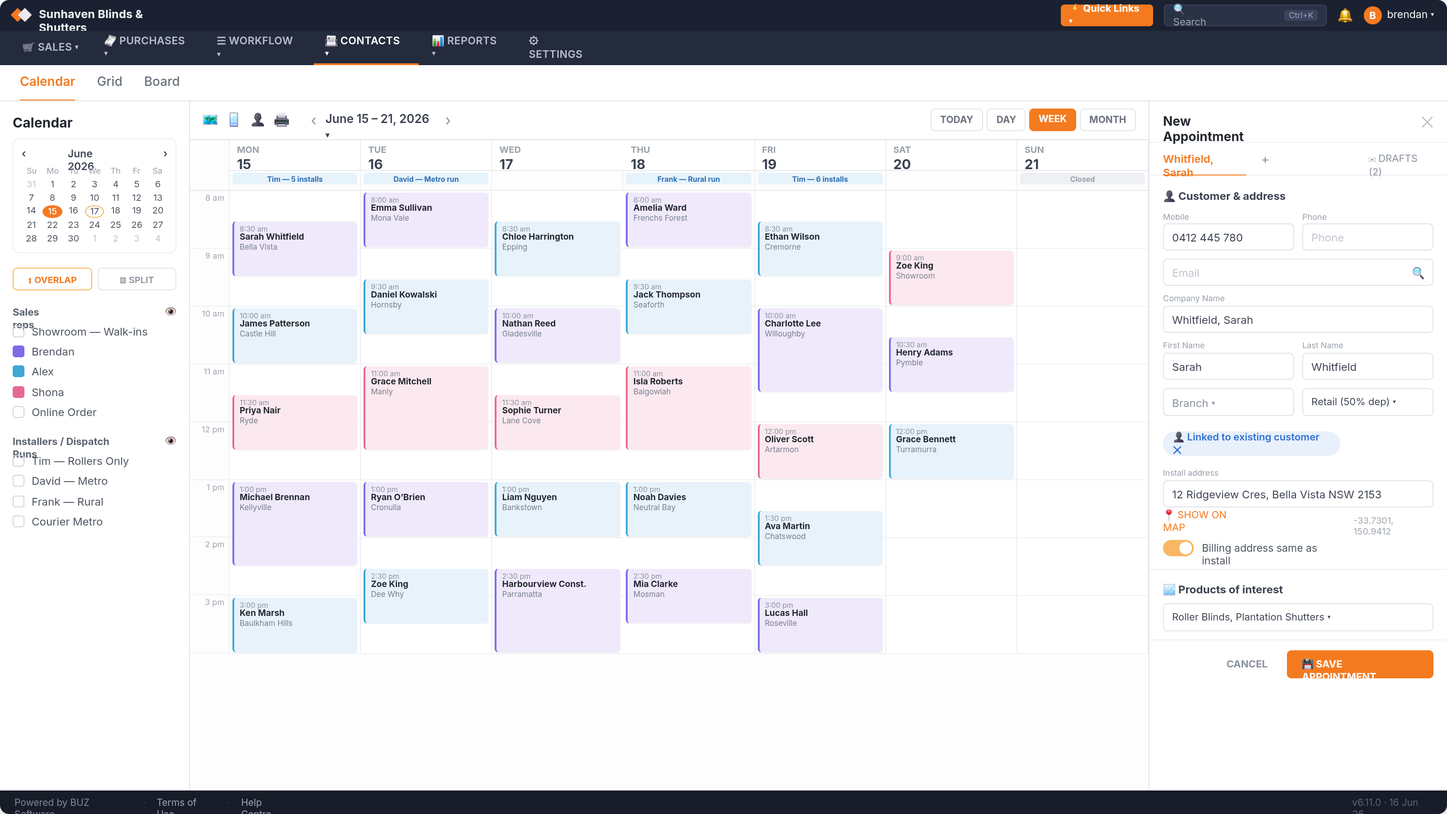Open the Branch dropdown
Image resolution: width=1447 pixels, height=814 pixels.
click(1228, 403)
